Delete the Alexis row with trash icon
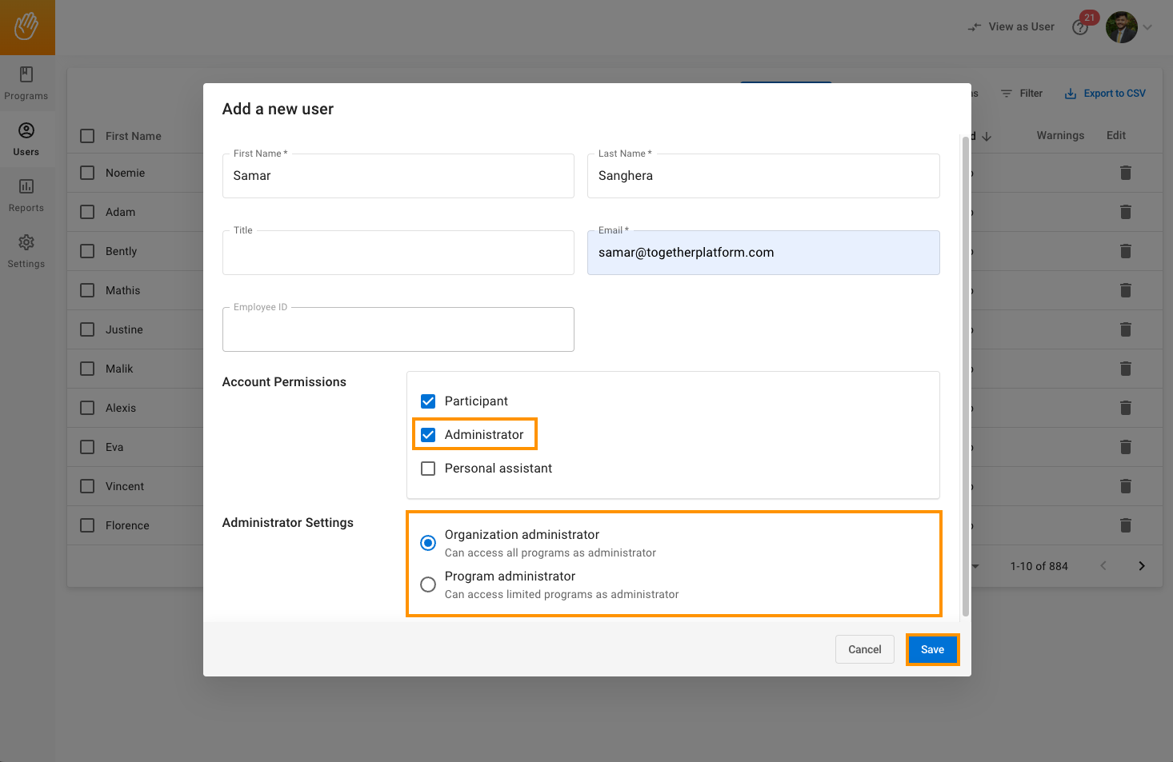The height and width of the screenshot is (762, 1173). pos(1126,408)
